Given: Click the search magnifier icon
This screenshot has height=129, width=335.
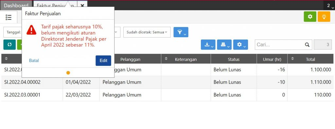Looking at the screenshot, I should [307, 45].
